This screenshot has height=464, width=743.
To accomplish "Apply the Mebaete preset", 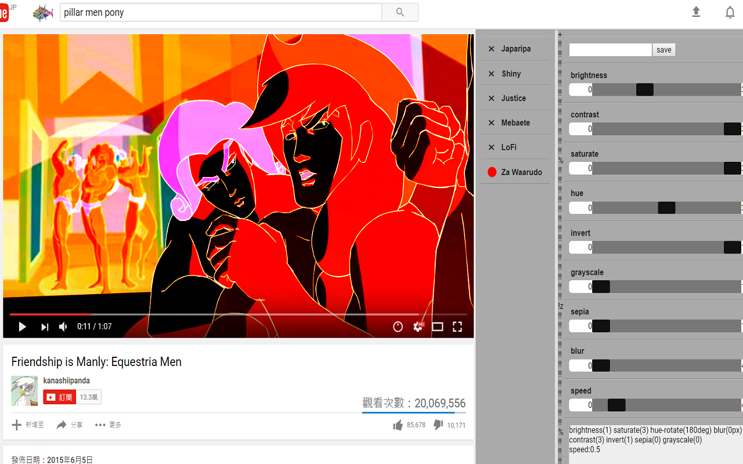I will point(516,123).
